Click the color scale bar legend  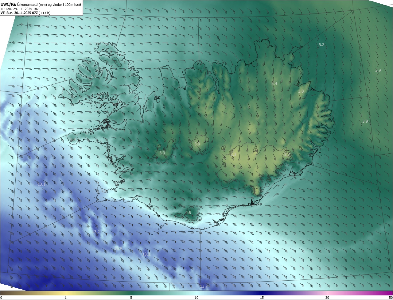(x=196, y=293)
